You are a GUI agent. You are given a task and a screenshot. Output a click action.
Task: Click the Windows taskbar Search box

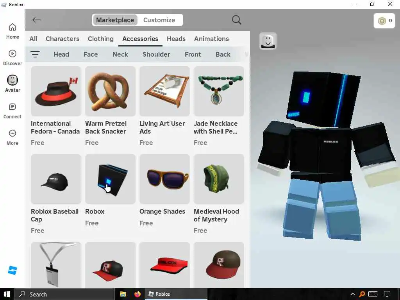pyautogui.click(x=64, y=294)
